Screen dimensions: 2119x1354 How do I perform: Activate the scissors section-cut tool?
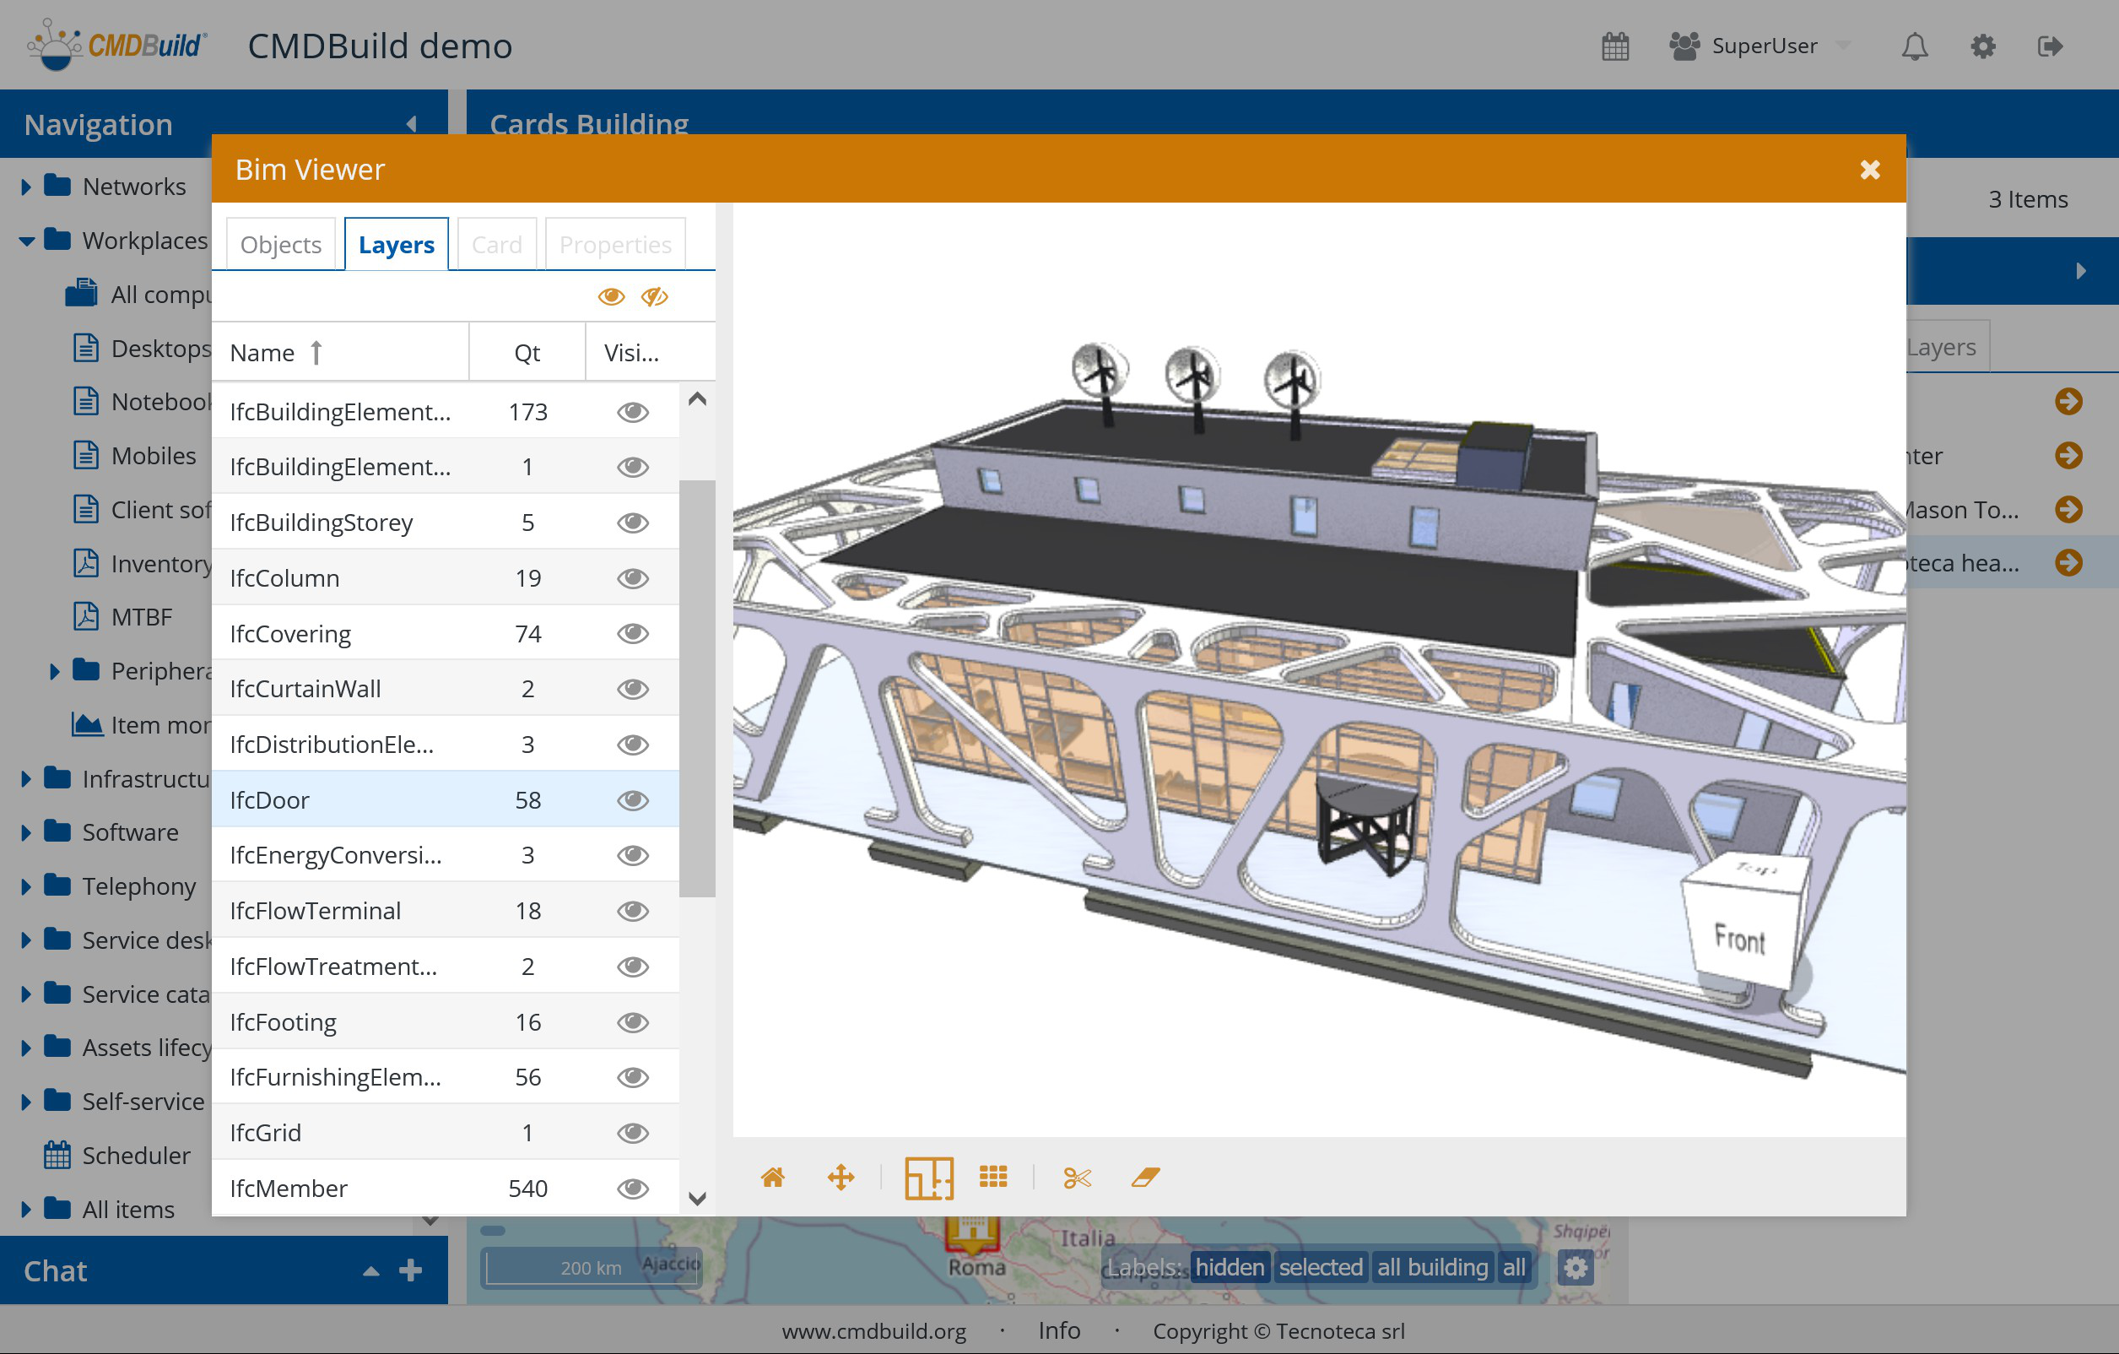[1076, 1177]
